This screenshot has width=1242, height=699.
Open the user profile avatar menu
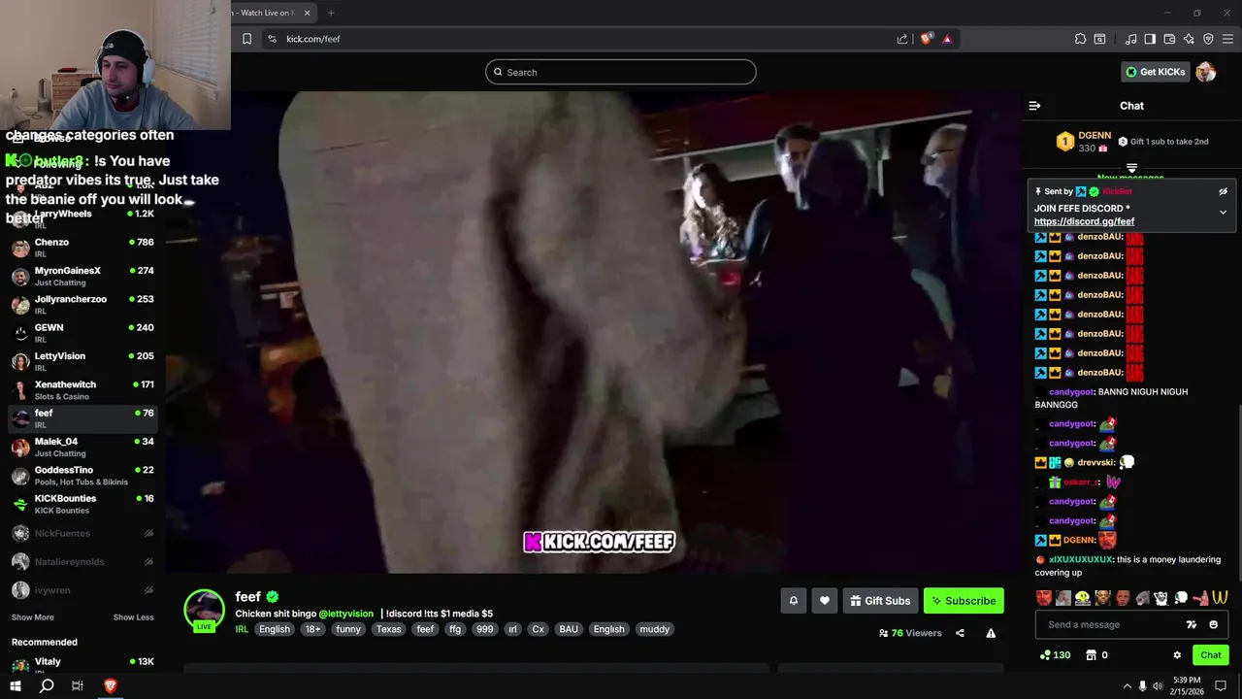click(x=1206, y=72)
